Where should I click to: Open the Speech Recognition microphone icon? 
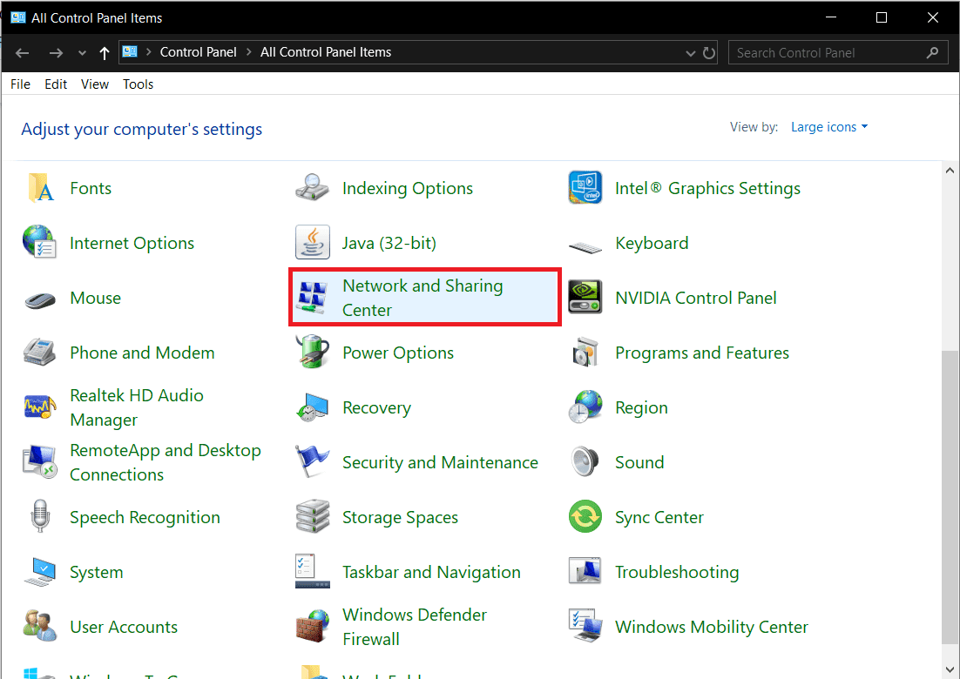(x=39, y=517)
